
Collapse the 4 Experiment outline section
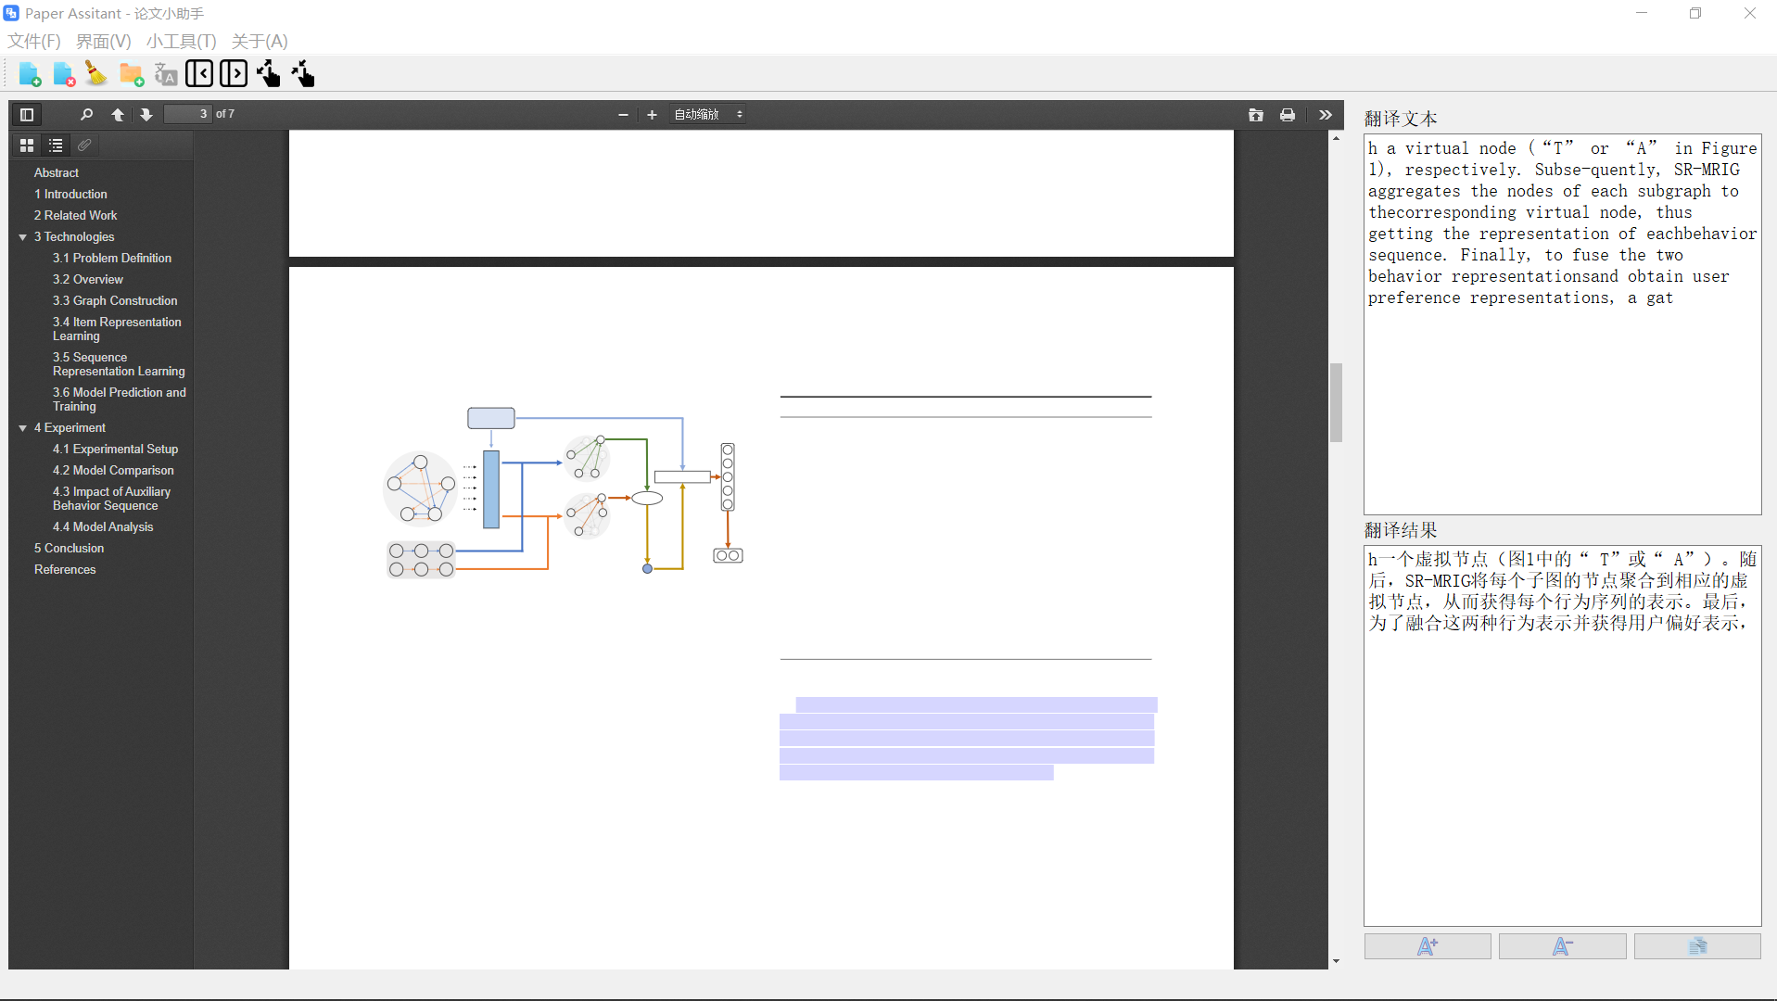click(22, 428)
